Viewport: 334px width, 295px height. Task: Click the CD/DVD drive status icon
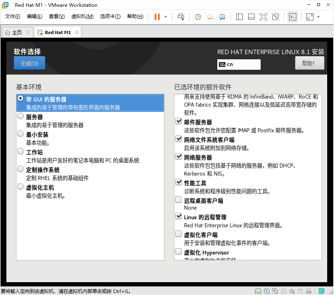(x=267, y=291)
